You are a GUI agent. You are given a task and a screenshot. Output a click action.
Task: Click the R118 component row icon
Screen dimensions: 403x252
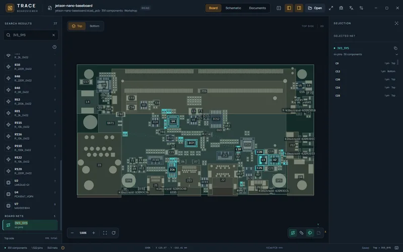point(9,148)
